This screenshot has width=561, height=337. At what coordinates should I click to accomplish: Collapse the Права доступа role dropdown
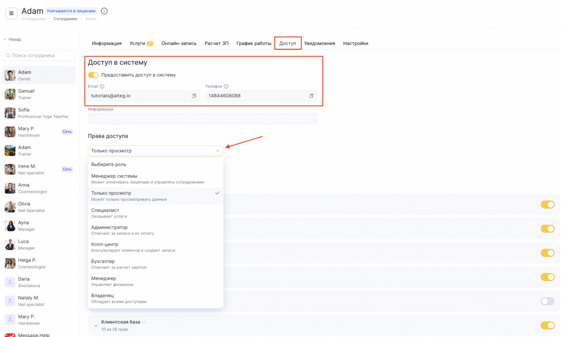point(217,151)
